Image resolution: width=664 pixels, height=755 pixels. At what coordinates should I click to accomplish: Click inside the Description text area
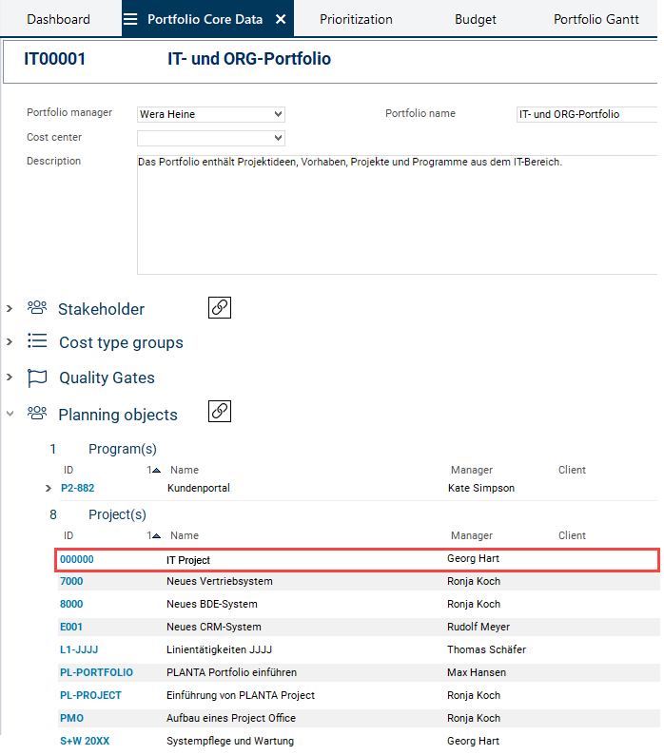397,214
